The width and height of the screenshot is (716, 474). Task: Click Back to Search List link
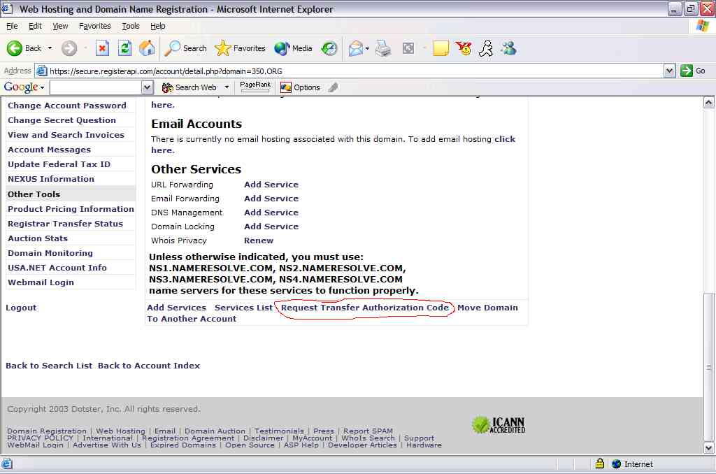49,366
